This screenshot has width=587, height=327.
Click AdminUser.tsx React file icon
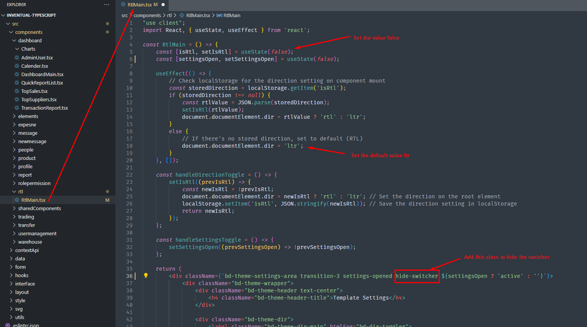coord(17,57)
